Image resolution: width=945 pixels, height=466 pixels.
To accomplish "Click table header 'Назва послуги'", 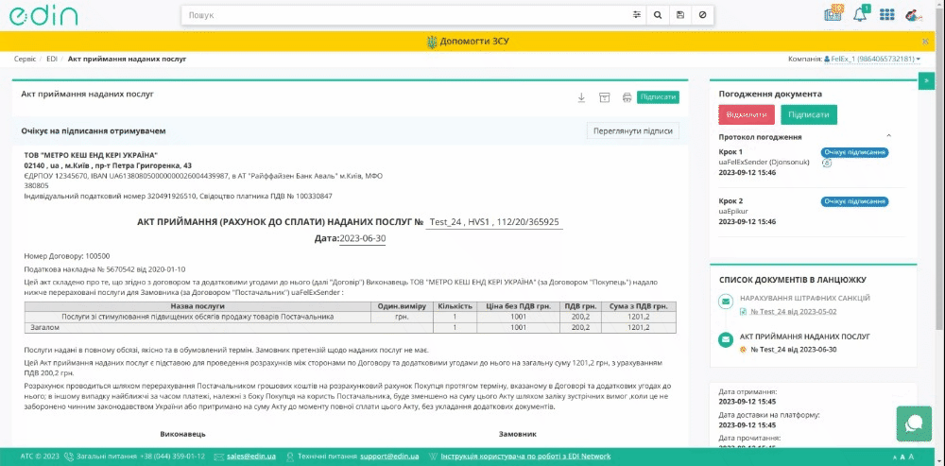I will pyautogui.click(x=198, y=306).
